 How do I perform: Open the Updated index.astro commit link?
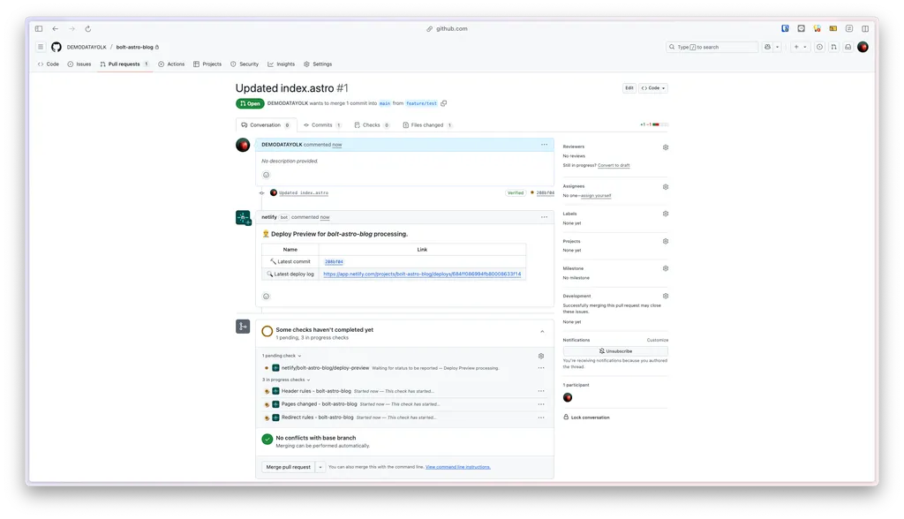(304, 193)
